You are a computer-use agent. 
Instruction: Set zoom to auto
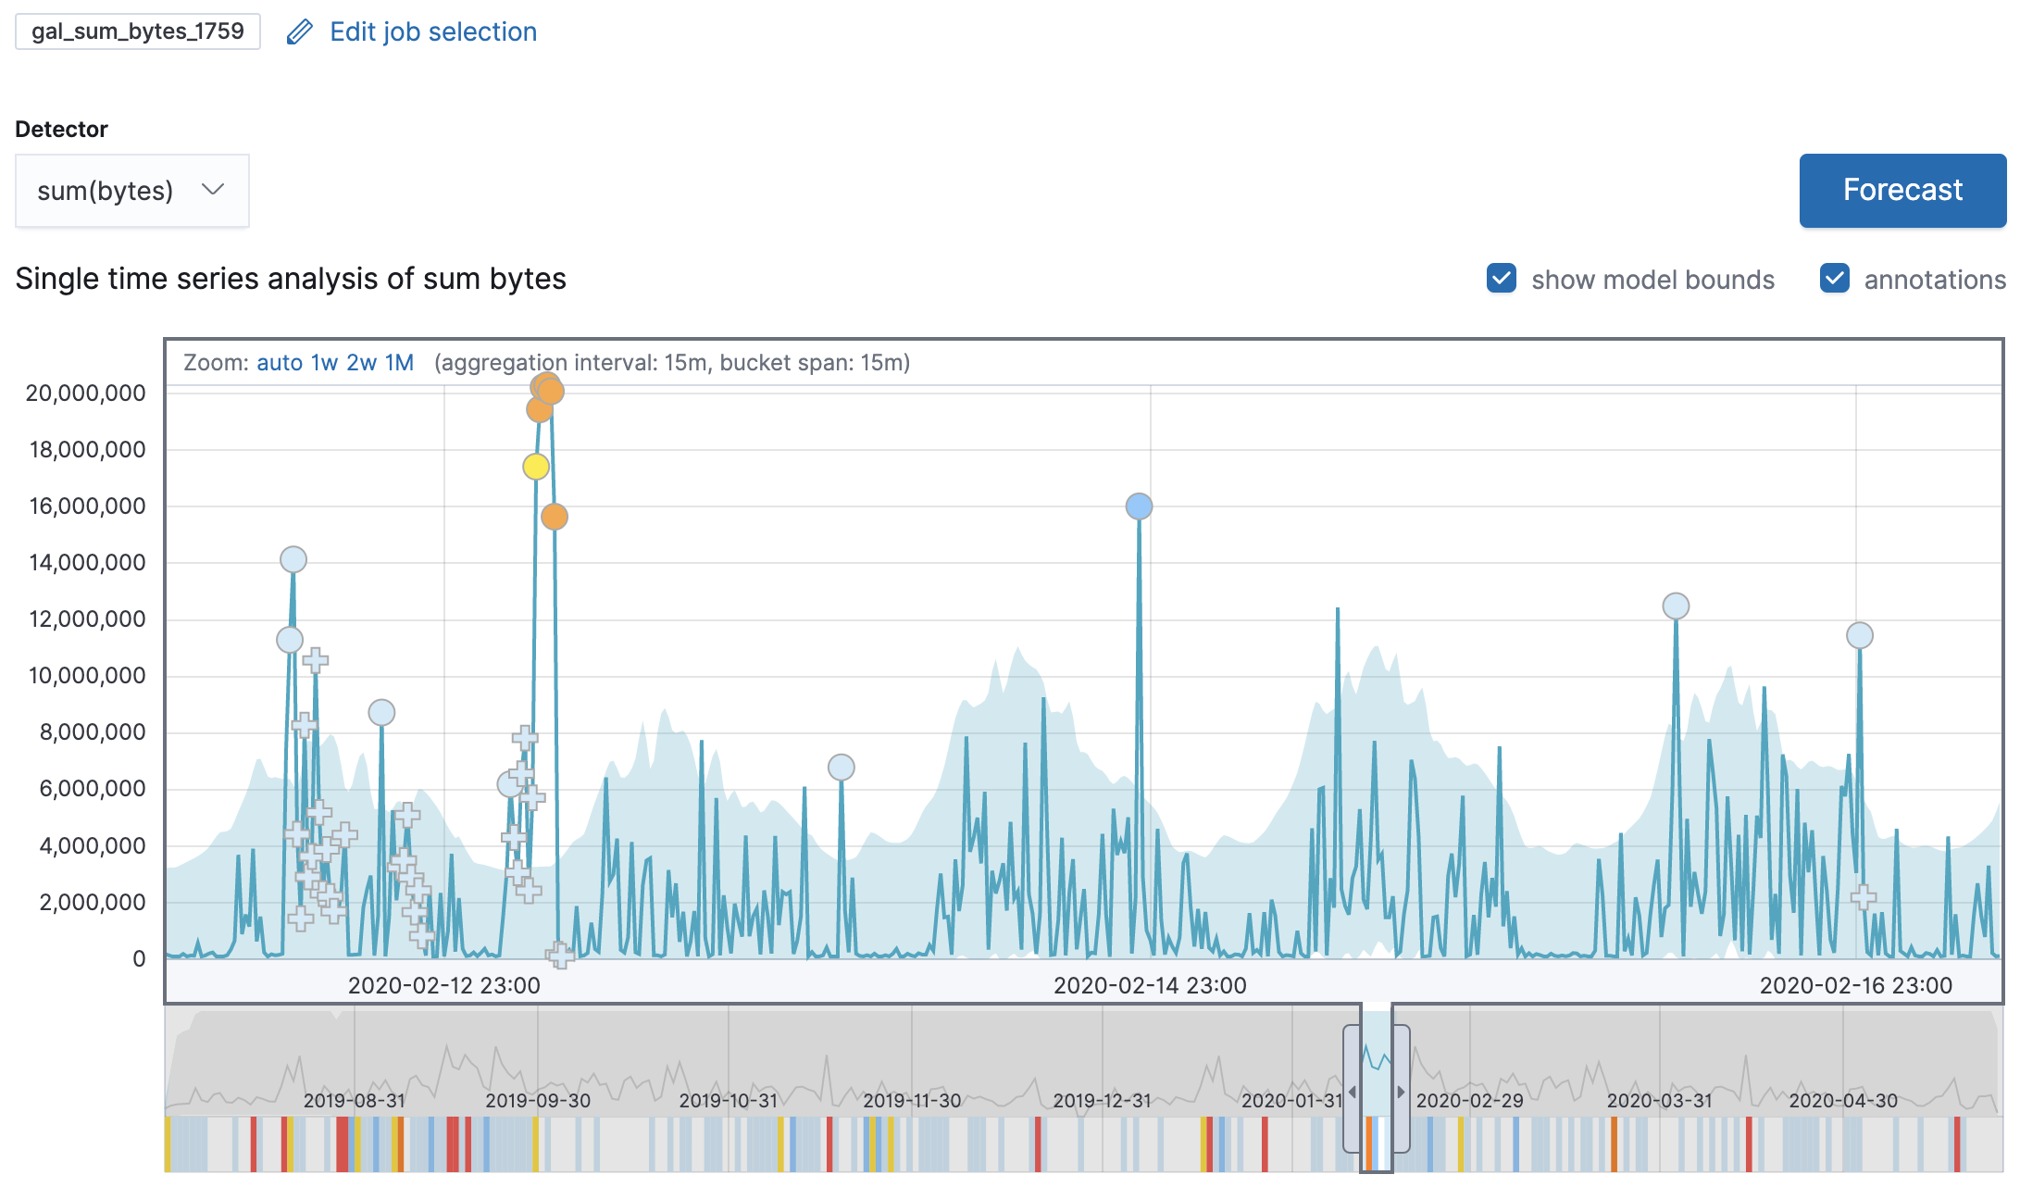[280, 363]
